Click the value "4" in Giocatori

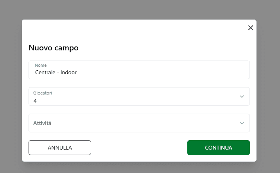[x=35, y=101]
